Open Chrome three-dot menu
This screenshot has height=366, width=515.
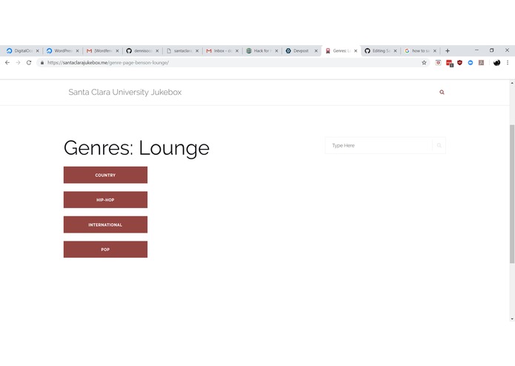pyautogui.click(x=508, y=62)
